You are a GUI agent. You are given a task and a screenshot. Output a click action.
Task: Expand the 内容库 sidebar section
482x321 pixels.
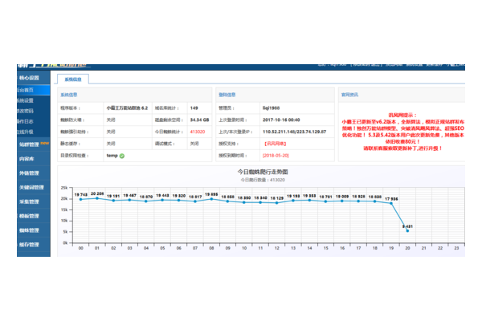pyautogui.click(x=27, y=159)
